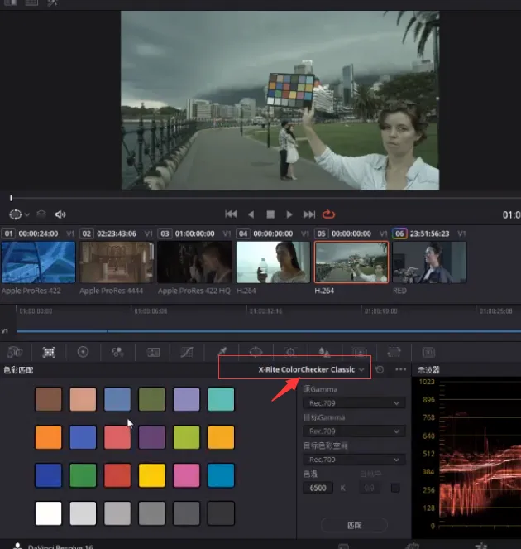This screenshot has width=521, height=549.
Task: Click the pure white swatch
Action: 48,513
